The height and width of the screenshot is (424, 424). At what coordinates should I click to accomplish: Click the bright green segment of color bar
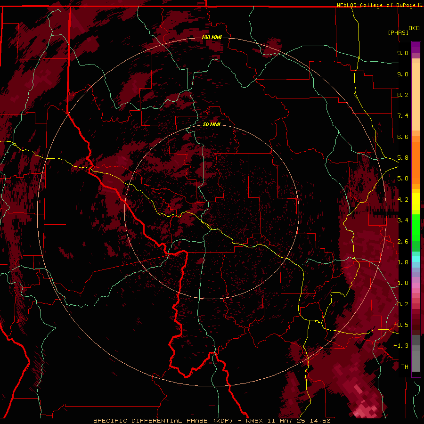click(416, 227)
